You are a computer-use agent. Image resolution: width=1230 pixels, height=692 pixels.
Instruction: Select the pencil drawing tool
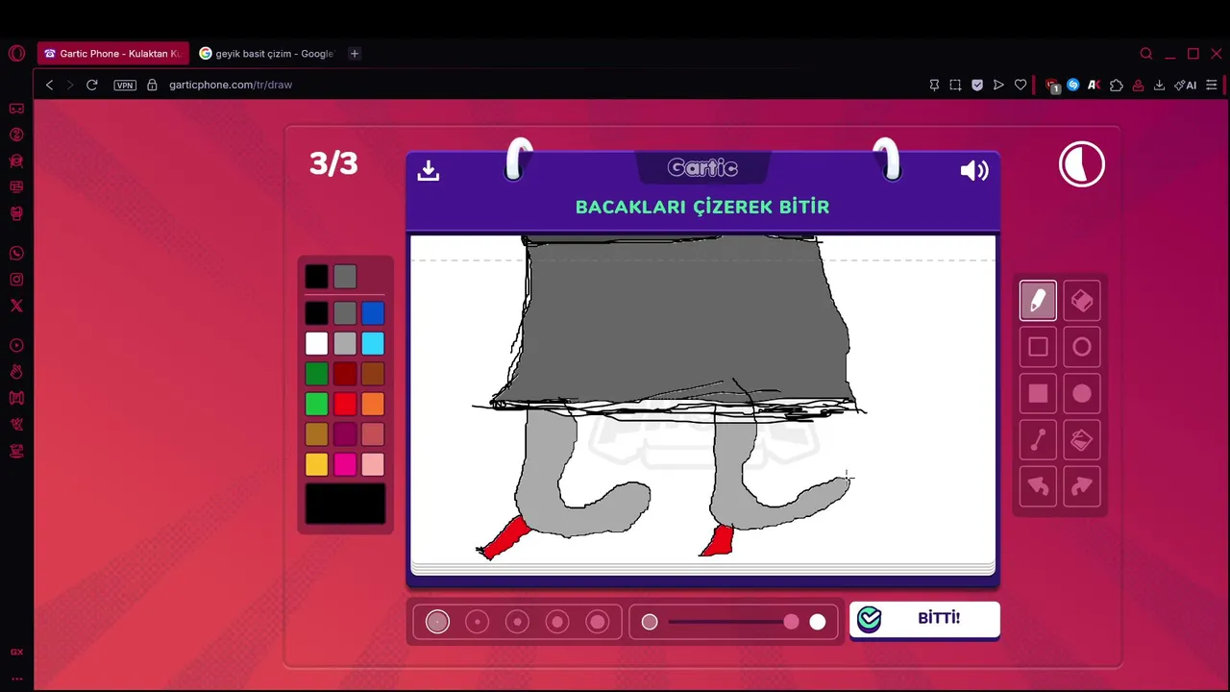(x=1038, y=301)
